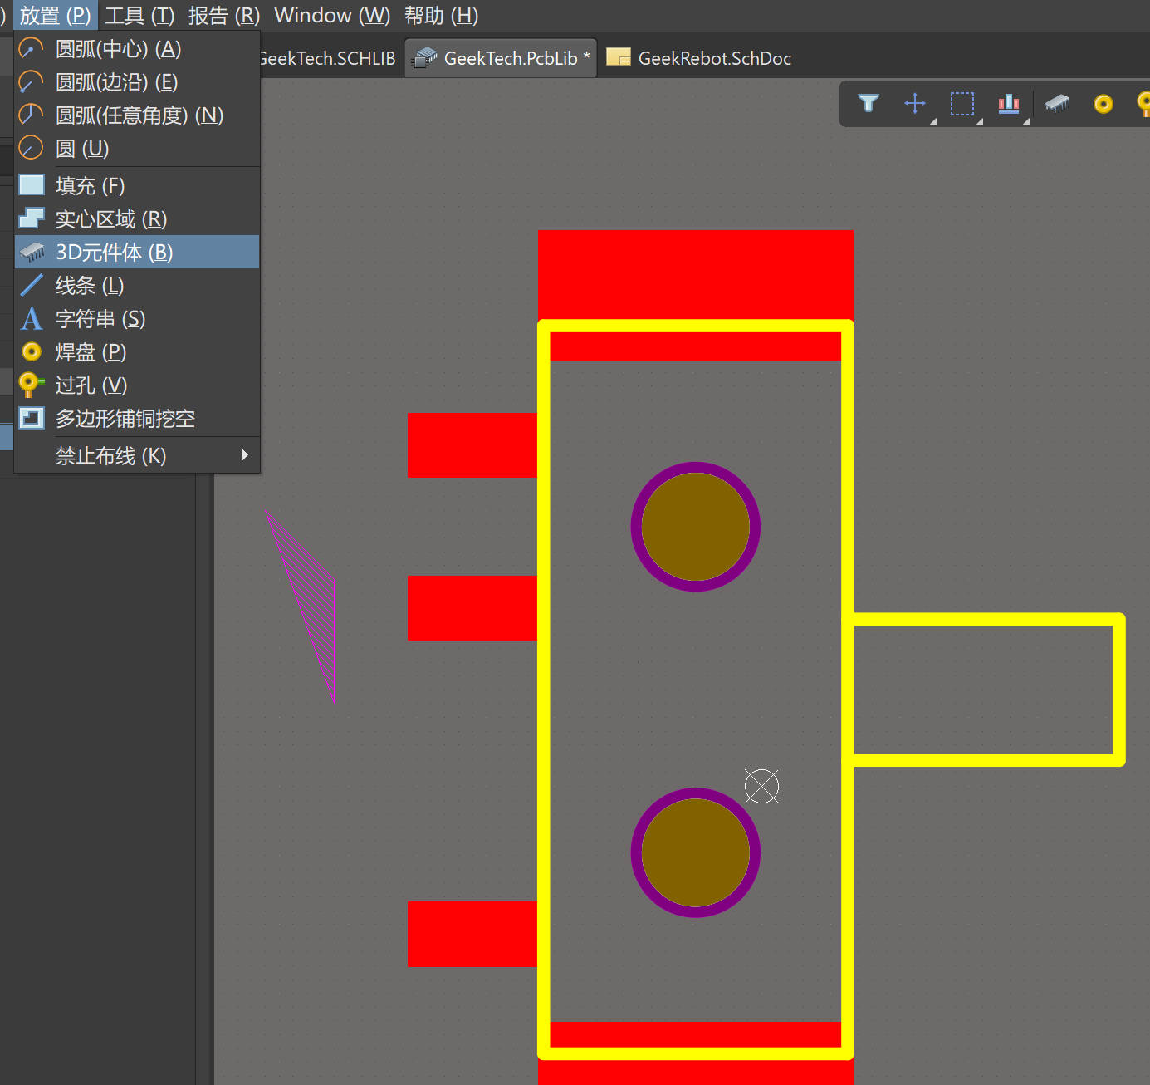
Task: Select the snap crosshair tool icon
Action: pos(915,103)
